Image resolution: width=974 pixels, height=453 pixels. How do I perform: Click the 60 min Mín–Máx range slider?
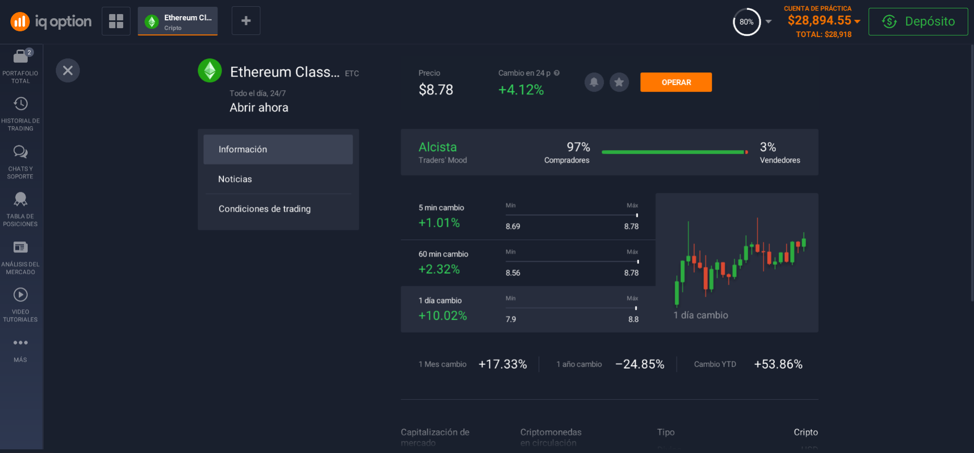click(x=572, y=261)
